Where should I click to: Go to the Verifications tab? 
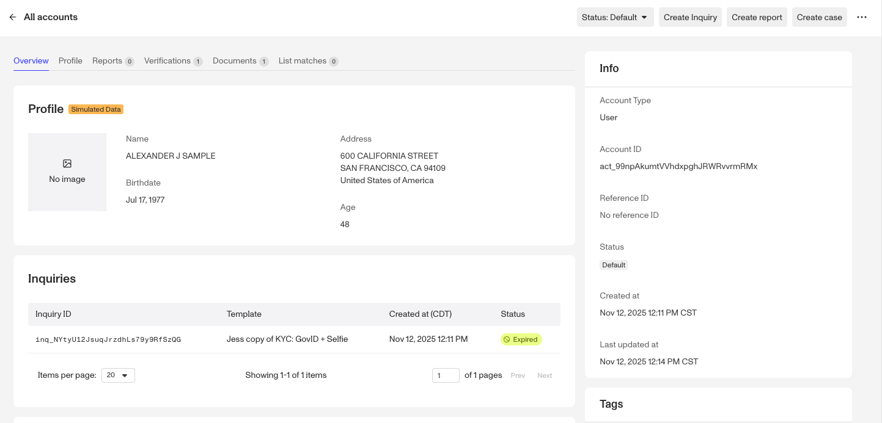pos(173,61)
